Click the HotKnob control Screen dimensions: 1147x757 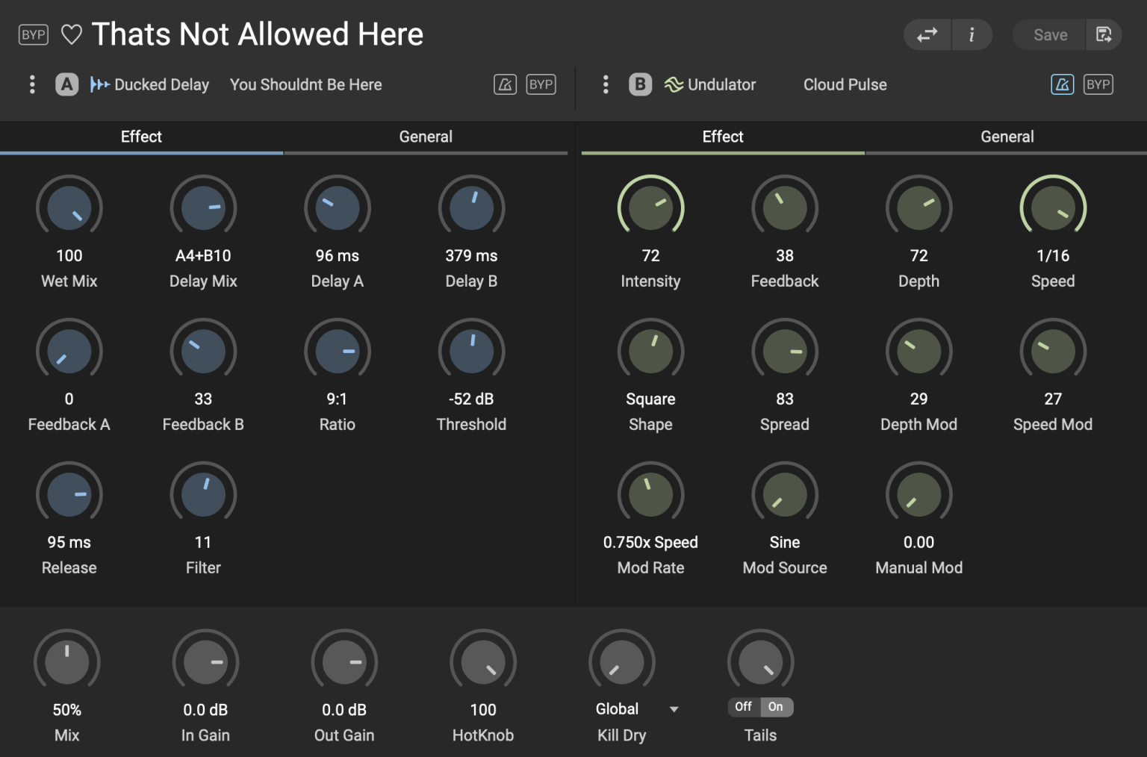[x=483, y=662]
